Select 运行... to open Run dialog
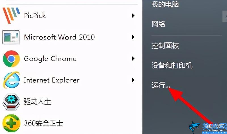This screenshot has height=134, width=227. click(x=161, y=85)
